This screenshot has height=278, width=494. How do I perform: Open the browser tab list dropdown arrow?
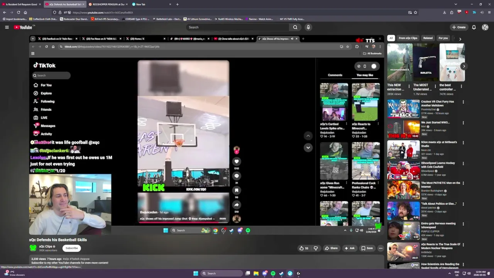456,4
